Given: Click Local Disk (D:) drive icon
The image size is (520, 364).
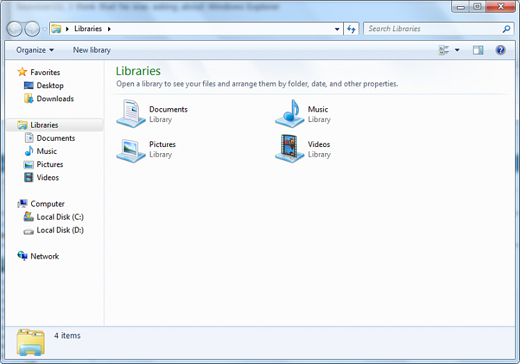Looking at the screenshot, I should 28,232.
